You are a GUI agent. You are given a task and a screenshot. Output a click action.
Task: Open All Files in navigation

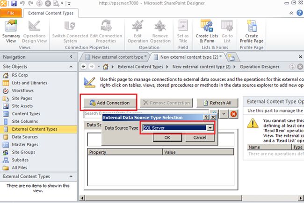point(19,168)
